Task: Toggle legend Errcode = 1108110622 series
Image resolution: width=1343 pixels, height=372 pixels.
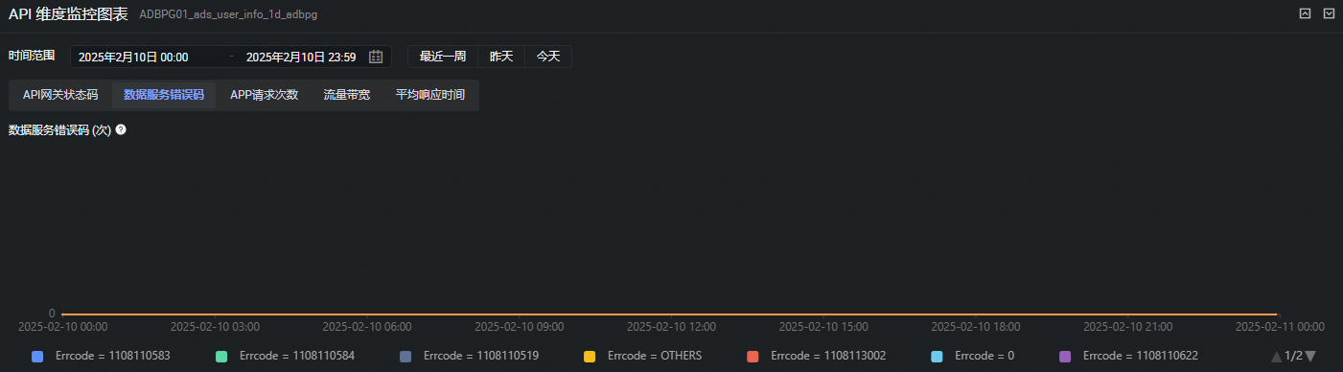Action: tap(1128, 356)
